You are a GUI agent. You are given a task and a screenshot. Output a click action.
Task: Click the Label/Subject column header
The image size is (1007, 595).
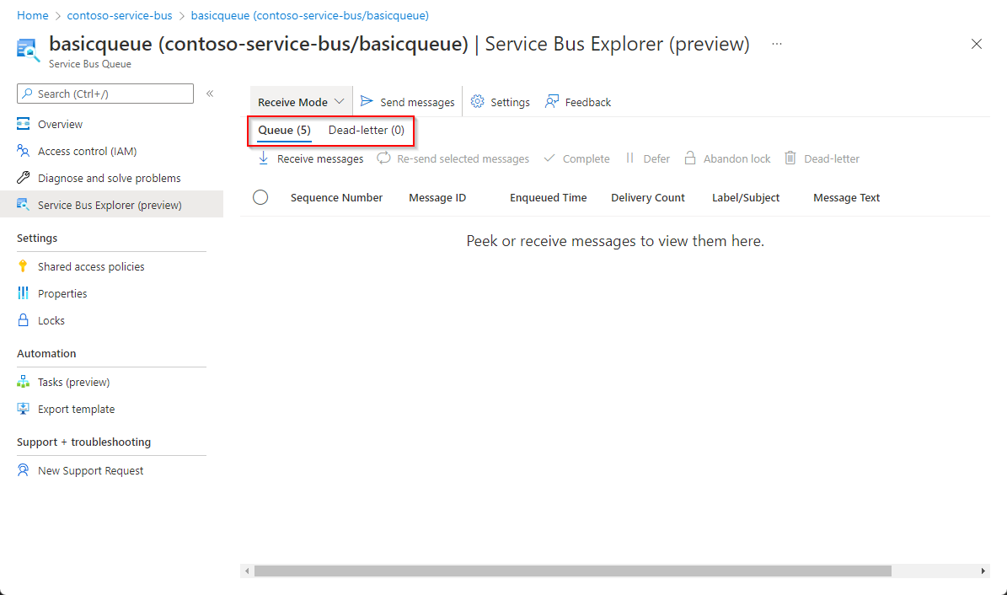click(x=746, y=198)
